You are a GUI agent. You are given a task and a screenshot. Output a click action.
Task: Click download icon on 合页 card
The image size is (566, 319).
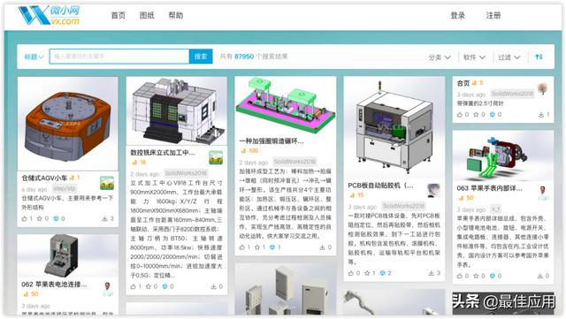pos(541,115)
